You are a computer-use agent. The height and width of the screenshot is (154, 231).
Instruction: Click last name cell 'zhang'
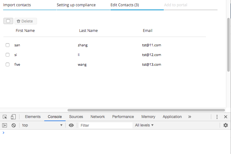(83, 45)
